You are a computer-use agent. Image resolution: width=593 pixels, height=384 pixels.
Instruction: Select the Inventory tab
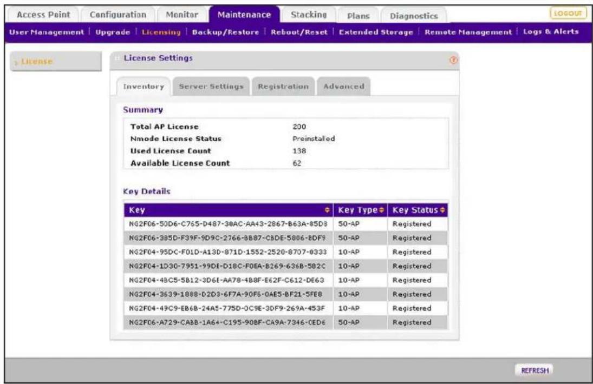click(x=144, y=87)
